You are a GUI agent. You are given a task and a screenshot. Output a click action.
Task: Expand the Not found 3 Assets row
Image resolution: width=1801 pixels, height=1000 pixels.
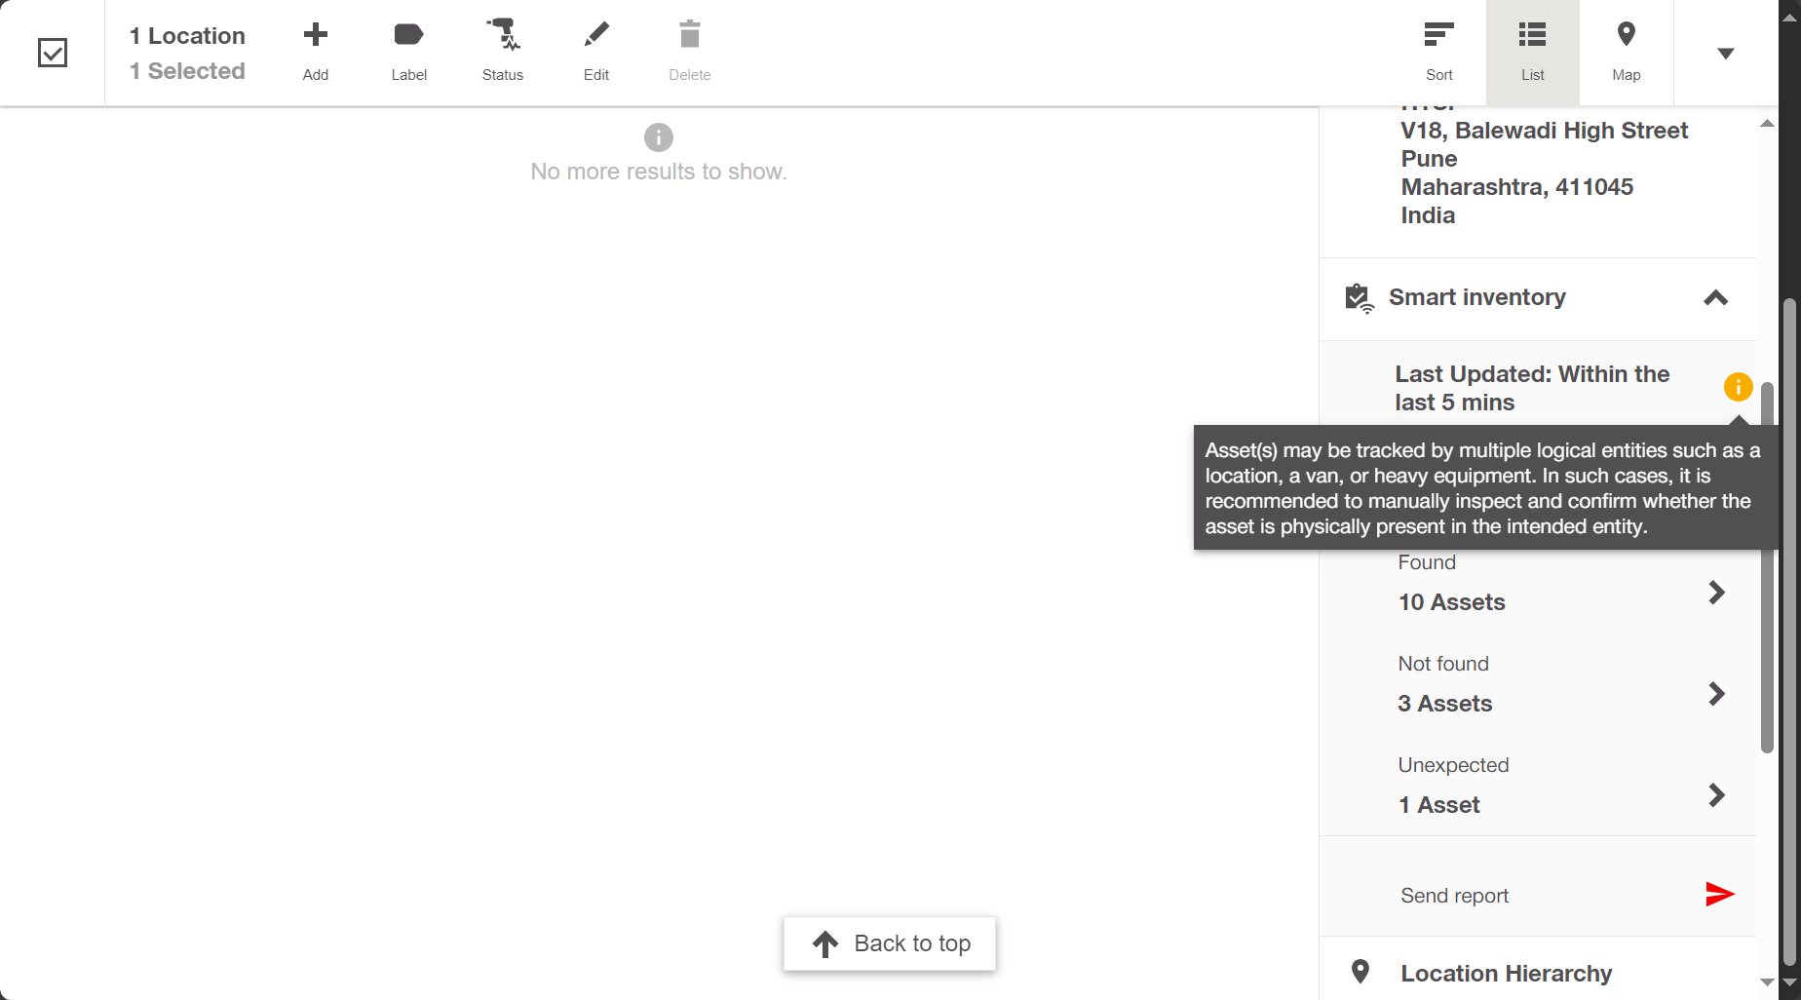coord(1716,694)
